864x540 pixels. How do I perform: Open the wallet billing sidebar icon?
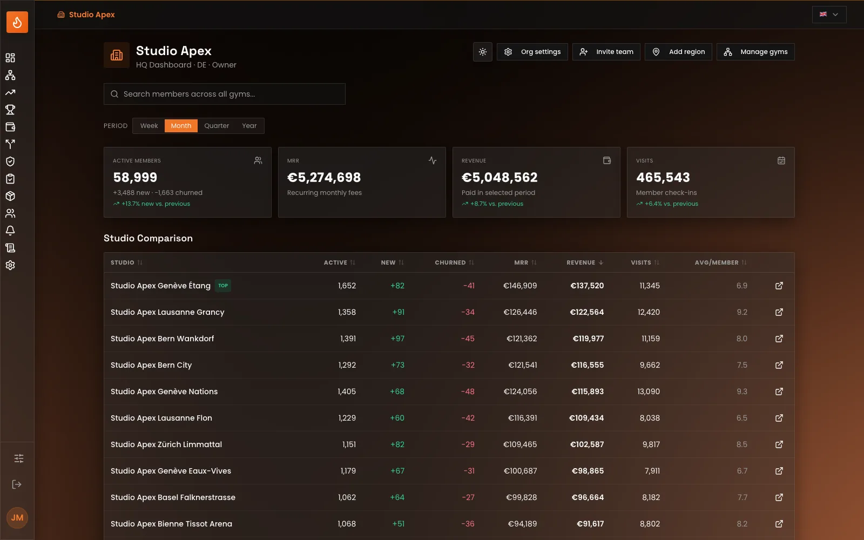10,127
